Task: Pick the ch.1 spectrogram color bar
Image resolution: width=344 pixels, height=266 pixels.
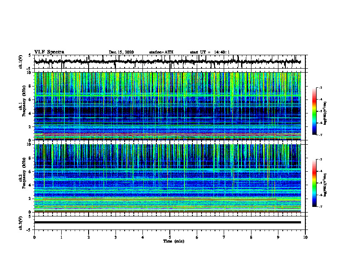Action: (x=314, y=111)
